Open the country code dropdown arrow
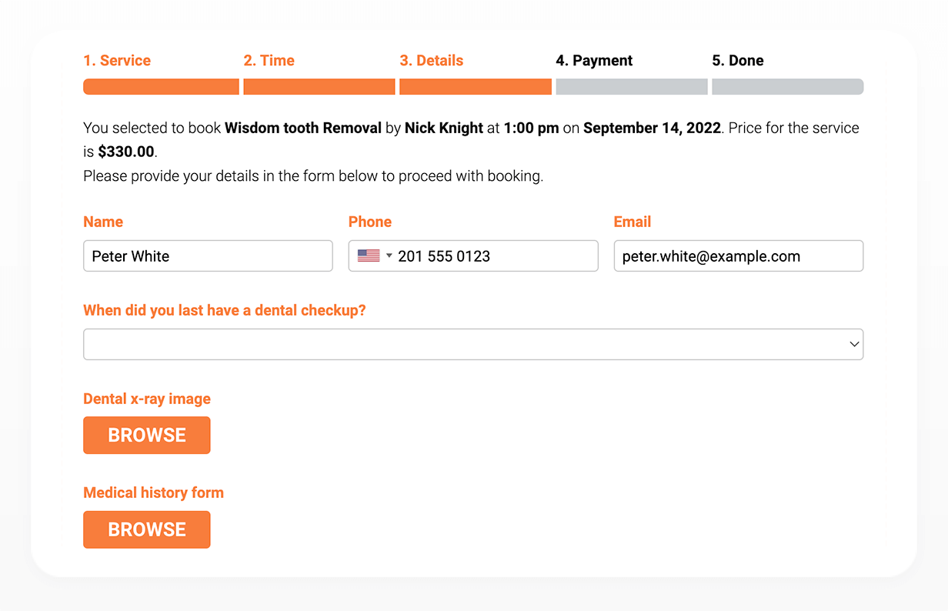 click(389, 256)
